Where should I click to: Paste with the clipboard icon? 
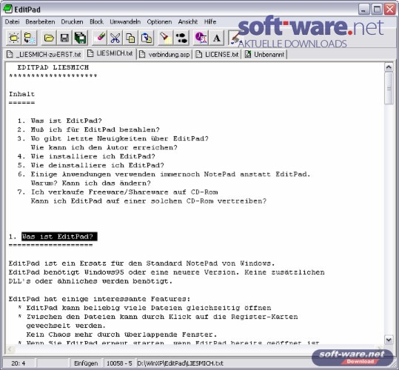click(147, 38)
